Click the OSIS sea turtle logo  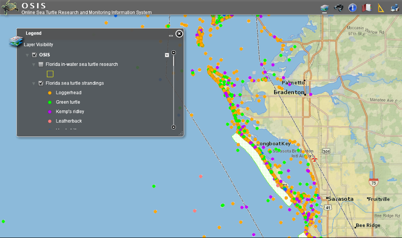tap(10, 7)
